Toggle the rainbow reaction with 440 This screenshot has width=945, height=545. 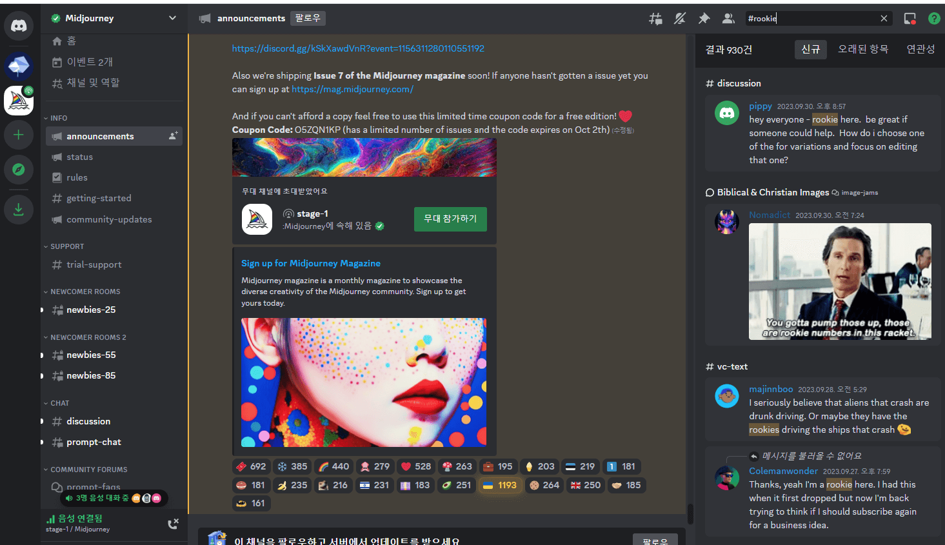(333, 466)
